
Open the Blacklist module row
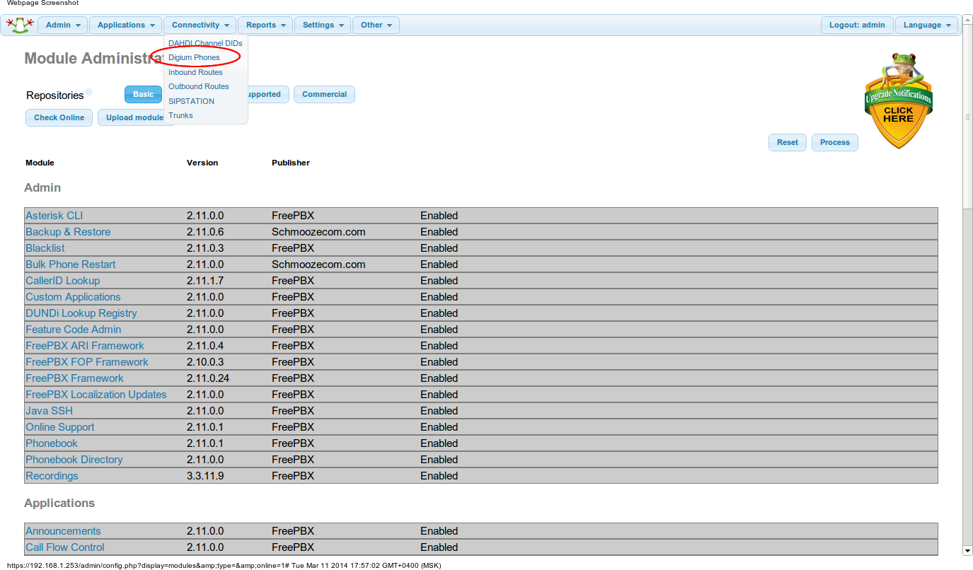click(480, 248)
